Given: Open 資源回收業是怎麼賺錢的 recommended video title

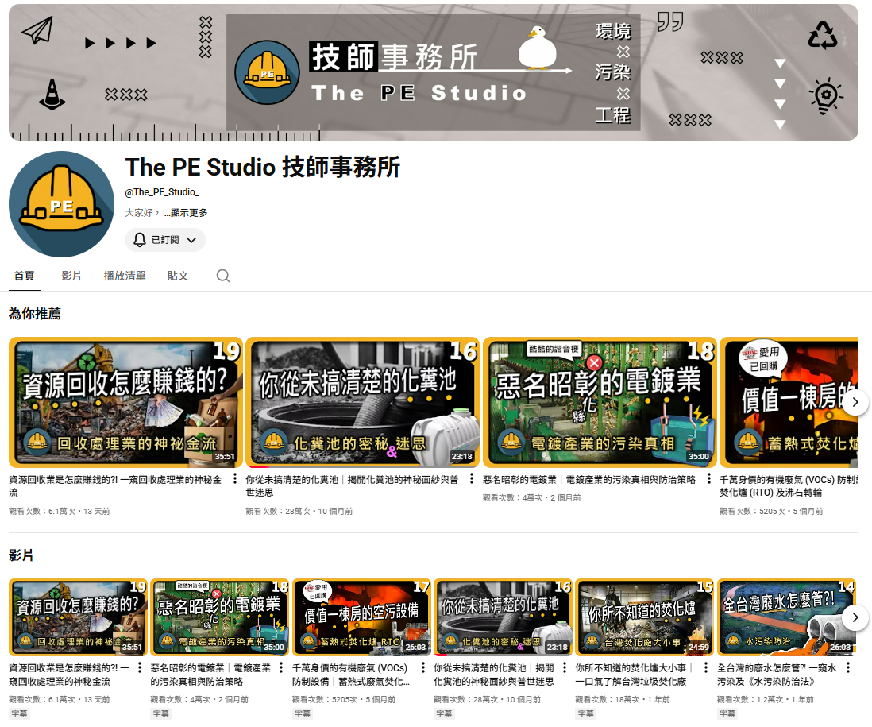Looking at the screenshot, I should pos(115,485).
